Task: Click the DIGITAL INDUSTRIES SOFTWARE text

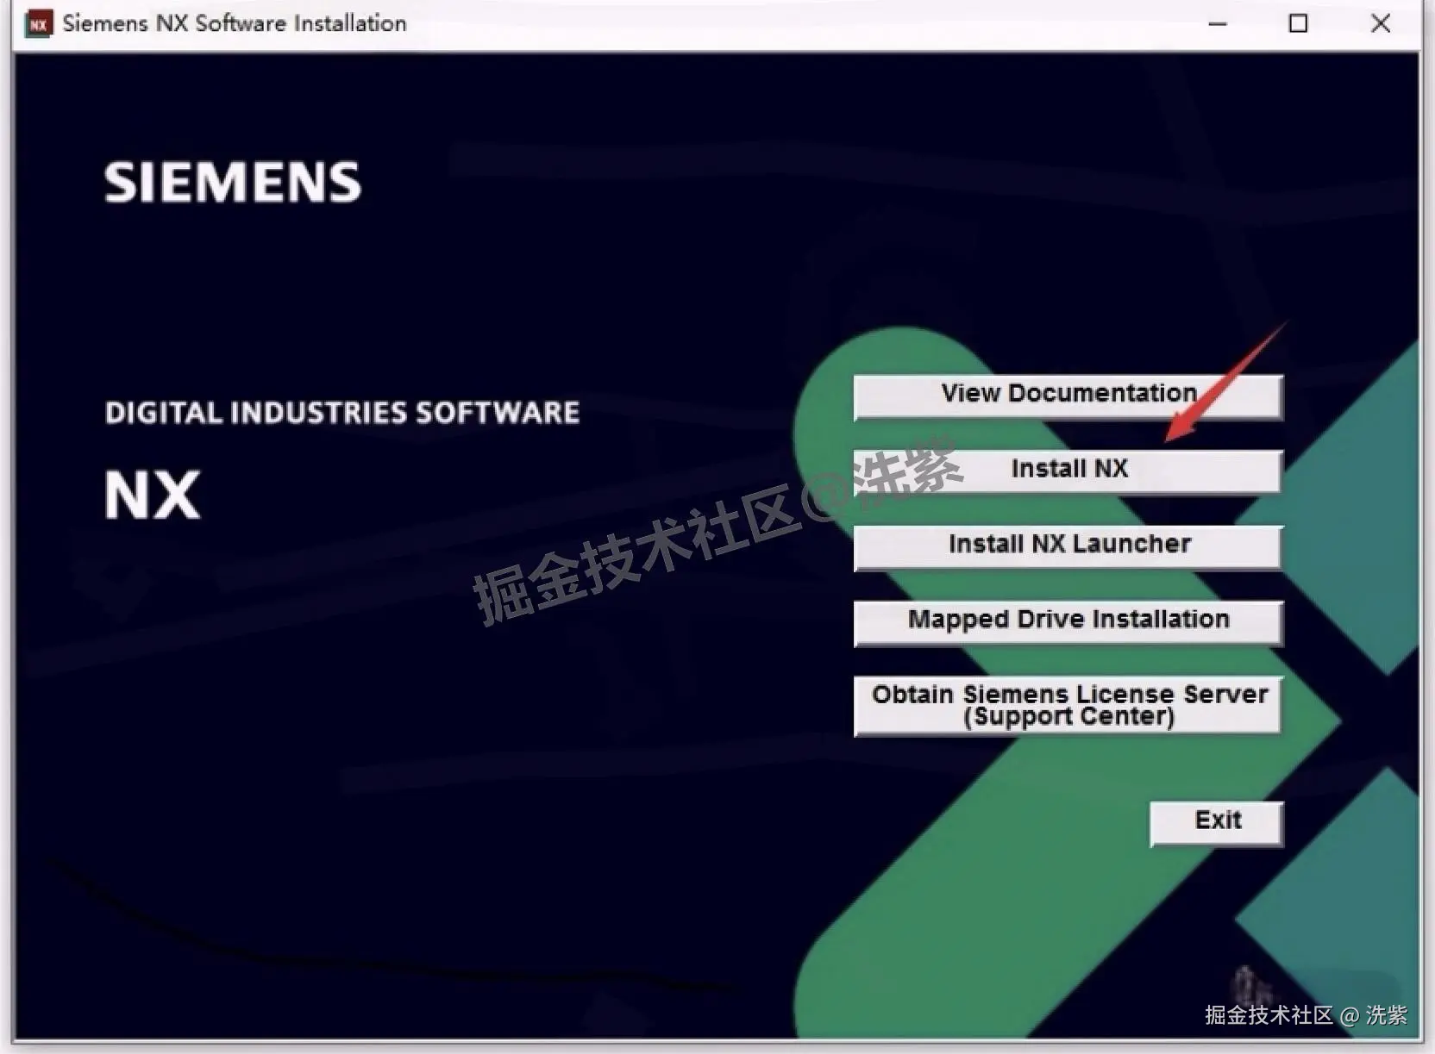Action: (342, 412)
